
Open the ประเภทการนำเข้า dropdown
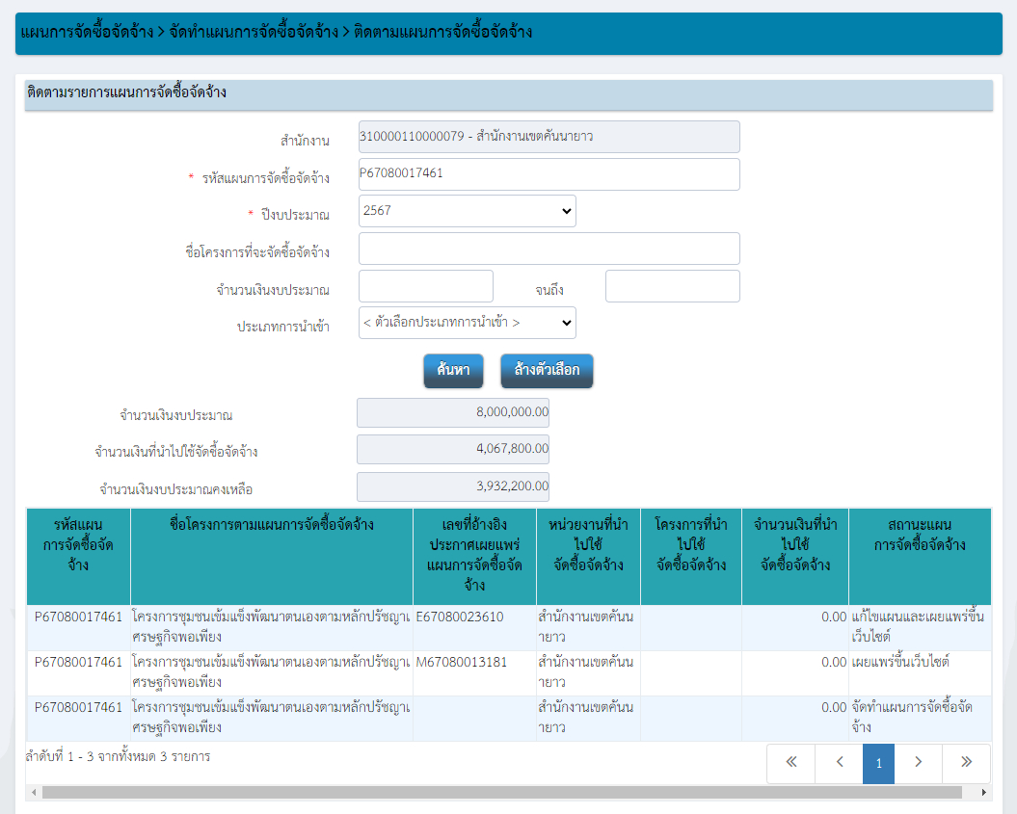[467, 323]
